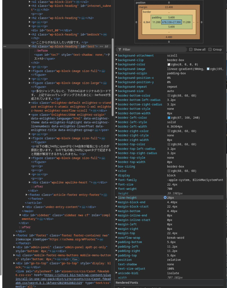This screenshot has height=288, width=227.
Task: Click ellipsis in footer id="footer" row
Action: point(101,240)
